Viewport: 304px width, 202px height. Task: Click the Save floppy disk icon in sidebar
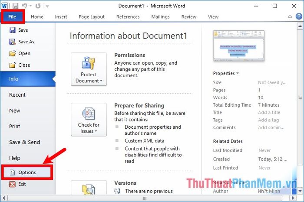tap(13, 30)
